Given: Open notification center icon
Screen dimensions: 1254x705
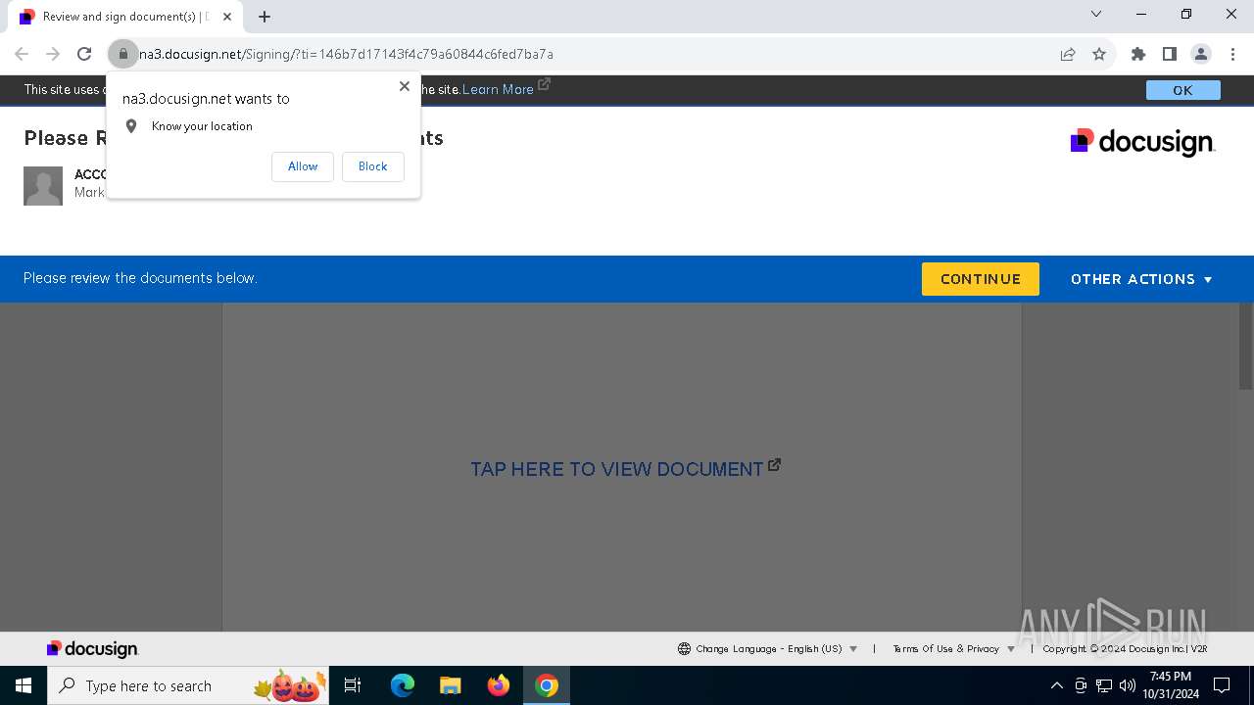Looking at the screenshot, I should pos(1222,685).
